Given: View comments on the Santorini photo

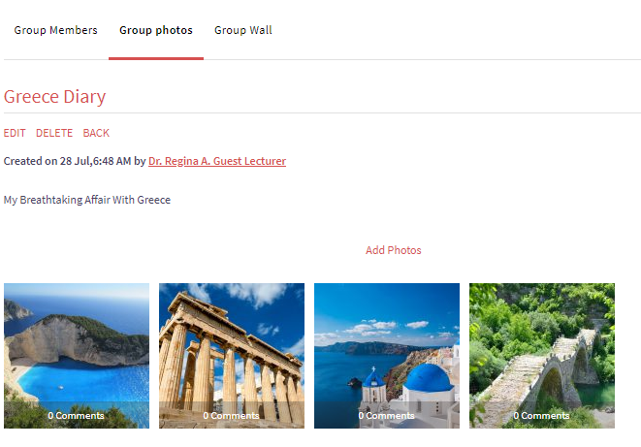Looking at the screenshot, I should click(x=387, y=415).
